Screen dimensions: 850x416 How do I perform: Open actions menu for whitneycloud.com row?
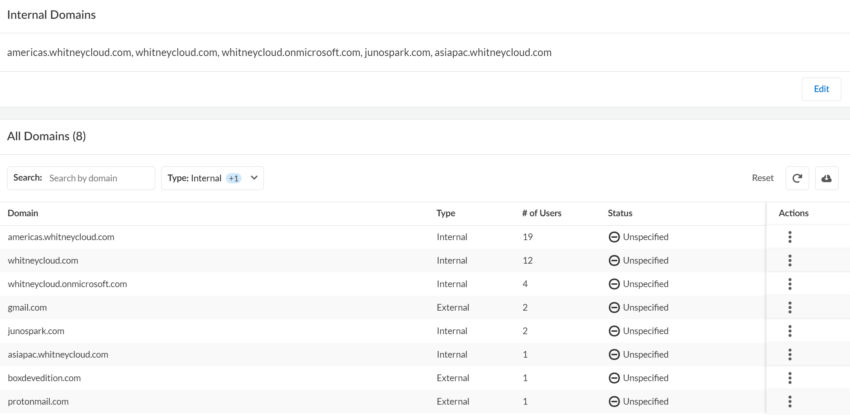pyautogui.click(x=790, y=260)
